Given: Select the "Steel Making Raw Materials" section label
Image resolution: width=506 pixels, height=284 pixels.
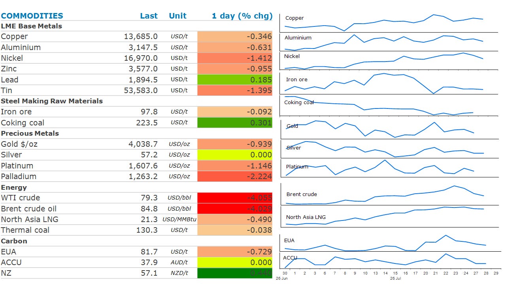Looking at the screenshot, I should [x=52, y=101].
